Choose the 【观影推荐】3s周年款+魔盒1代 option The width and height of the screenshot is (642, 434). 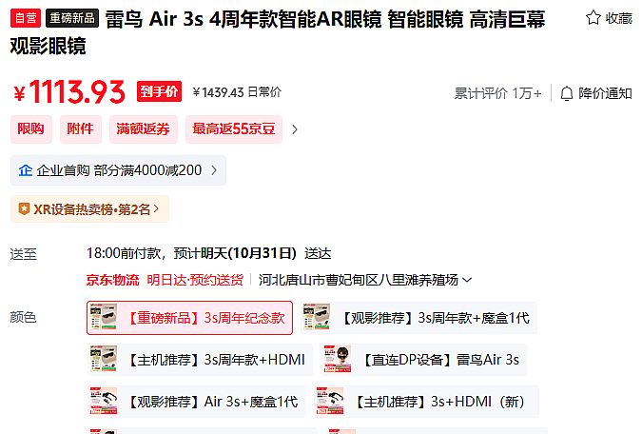(x=418, y=318)
